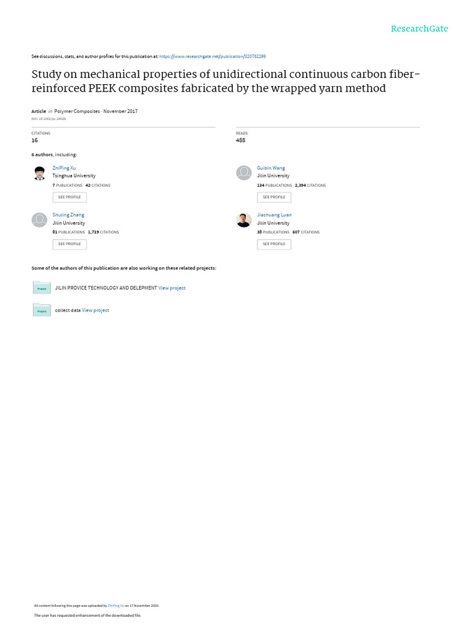View project for Jilin Province Technology
Screen dimensions: 472x629
pos(172,287)
